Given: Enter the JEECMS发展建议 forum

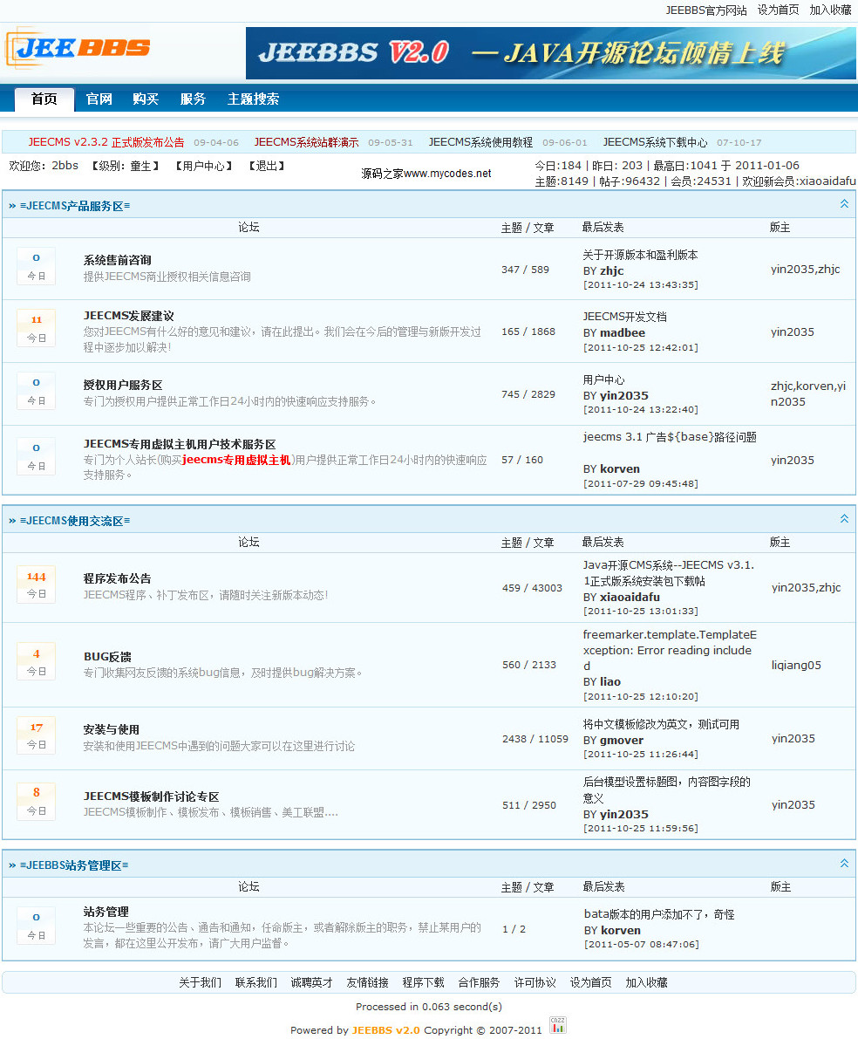Looking at the screenshot, I should [x=128, y=316].
